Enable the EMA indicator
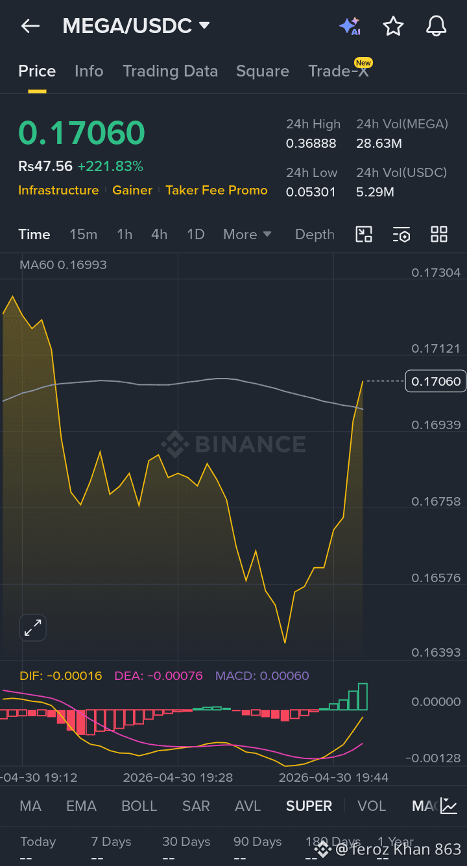This screenshot has width=467, height=866. (82, 806)
